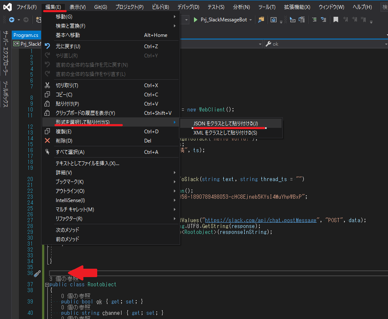Click the wrench icon beside ok member dropdown
The image size is (388, 319).
pos(268,44)
